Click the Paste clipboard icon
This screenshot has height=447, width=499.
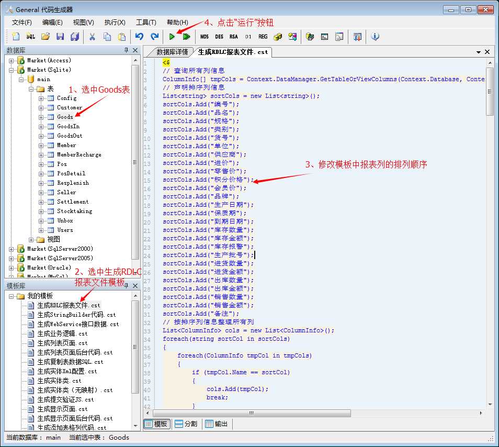(122, 37)
